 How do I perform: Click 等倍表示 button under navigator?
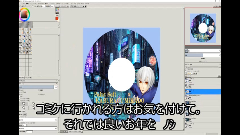pyautogui.click(x=203, y=59)
